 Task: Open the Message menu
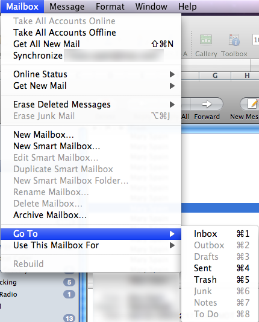coord(67,7)
